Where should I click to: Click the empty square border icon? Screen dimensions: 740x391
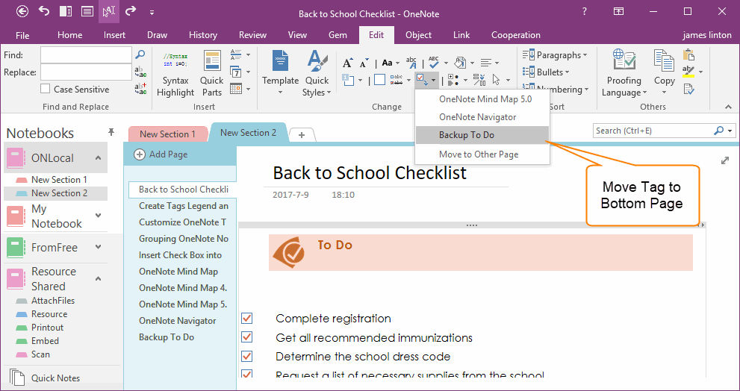point(379,80)
